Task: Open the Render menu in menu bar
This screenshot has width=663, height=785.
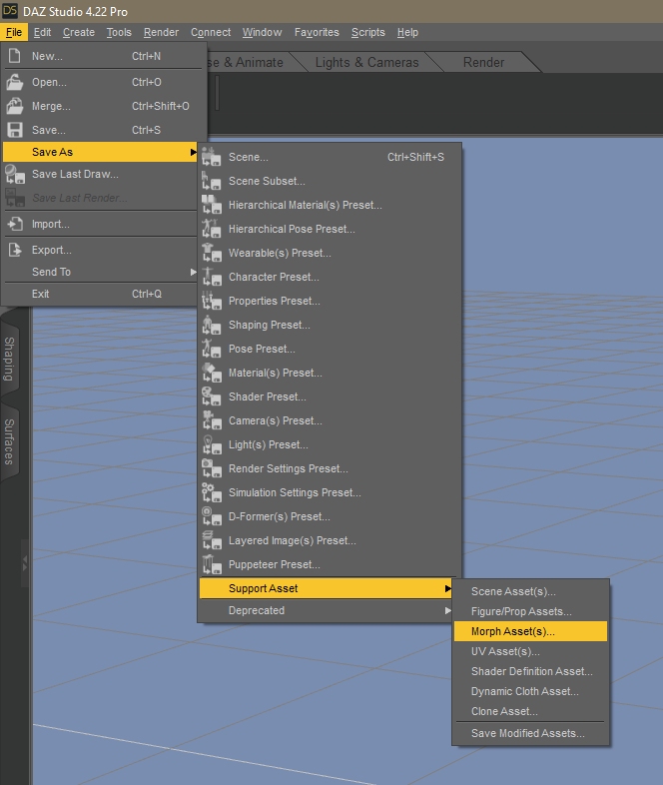Action: coord(161,33)
